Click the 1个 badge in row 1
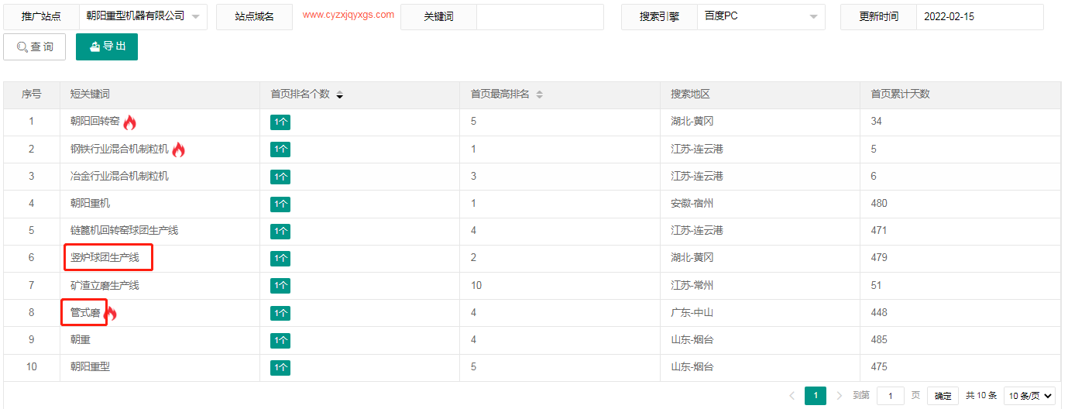Viewport: 1068px width, 409px height. [280, 122]
